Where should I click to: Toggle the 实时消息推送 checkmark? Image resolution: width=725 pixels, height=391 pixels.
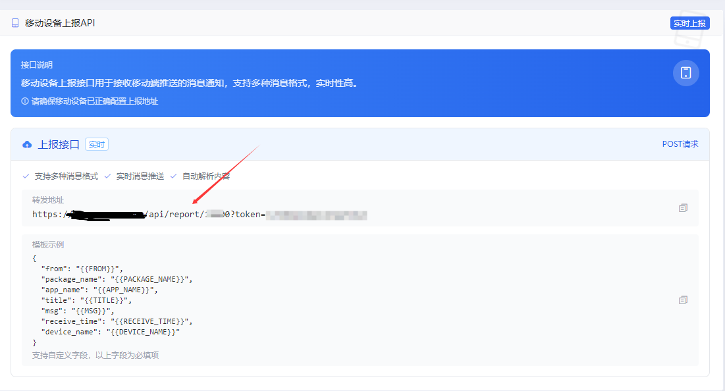pyautogui.click(x=107, y=176)
